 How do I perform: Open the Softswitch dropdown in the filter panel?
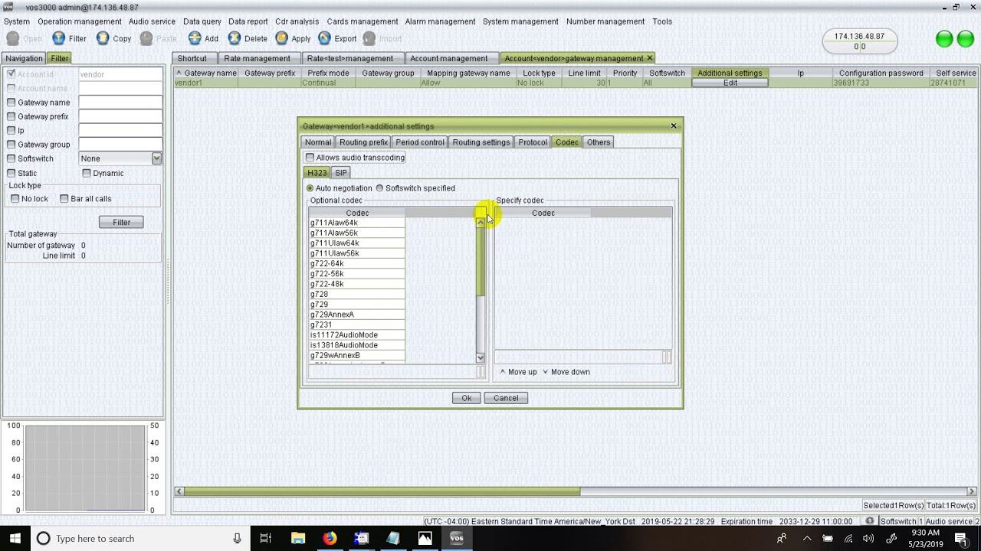tap(156, 158)
